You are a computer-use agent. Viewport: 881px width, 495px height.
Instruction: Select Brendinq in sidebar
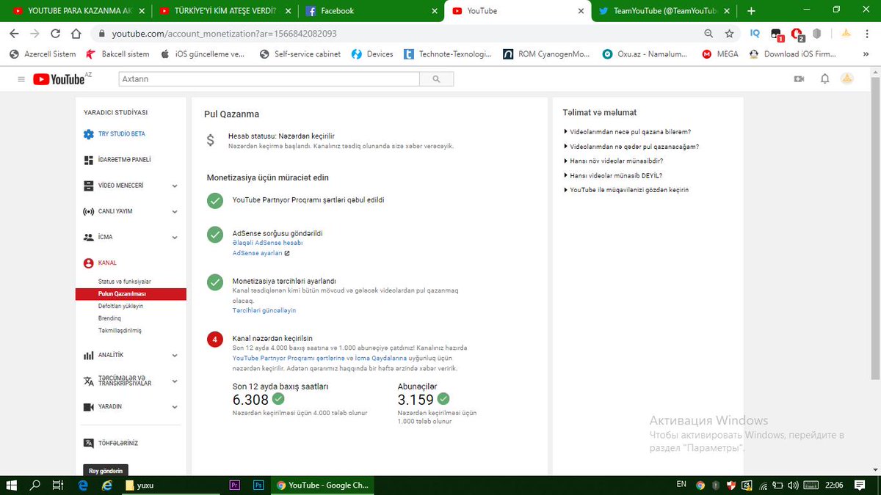pyautogui.click(x=109, y=318)
